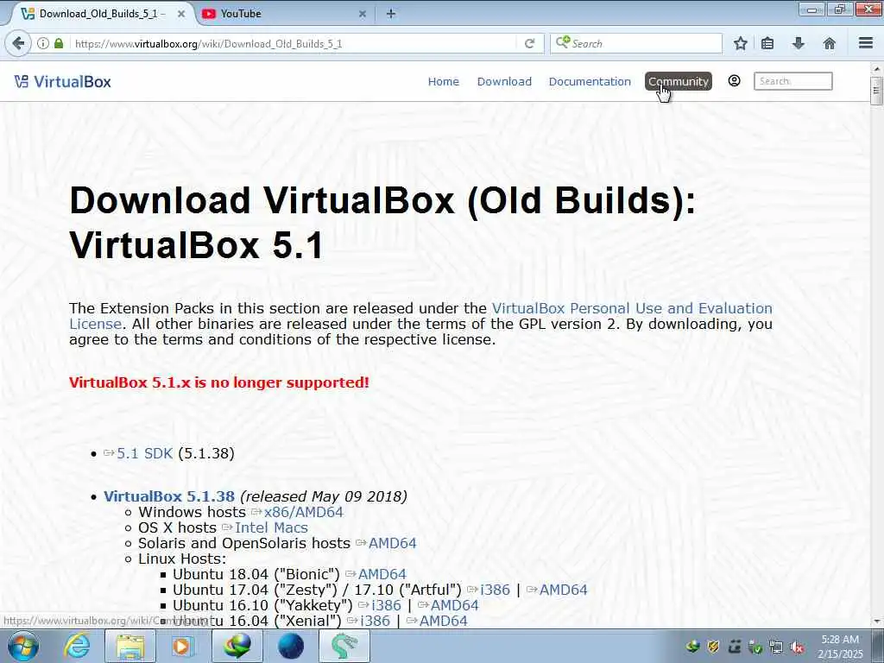Download Windows hosts x86/AMD64 build
Viewport: 884px width, 663px height.
coord(303,512)
